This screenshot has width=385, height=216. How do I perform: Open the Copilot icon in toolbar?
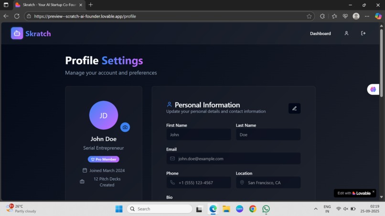coord(378,16)
